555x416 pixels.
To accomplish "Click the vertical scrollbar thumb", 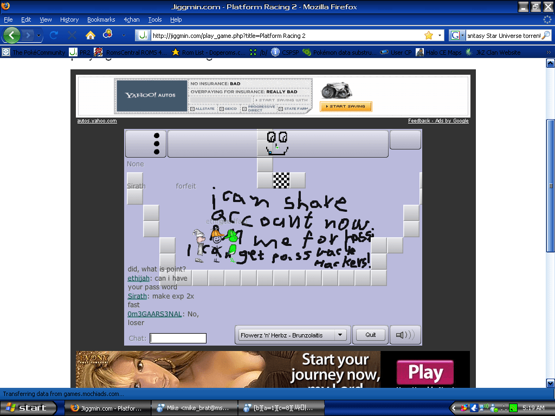I will coord(551,186).
